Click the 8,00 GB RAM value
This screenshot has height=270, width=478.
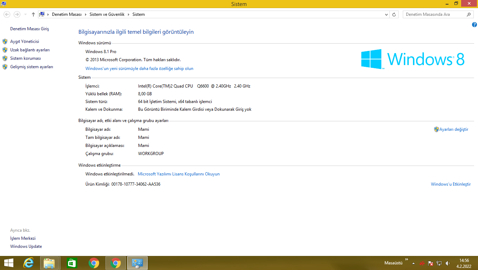[x=145, y=94]
